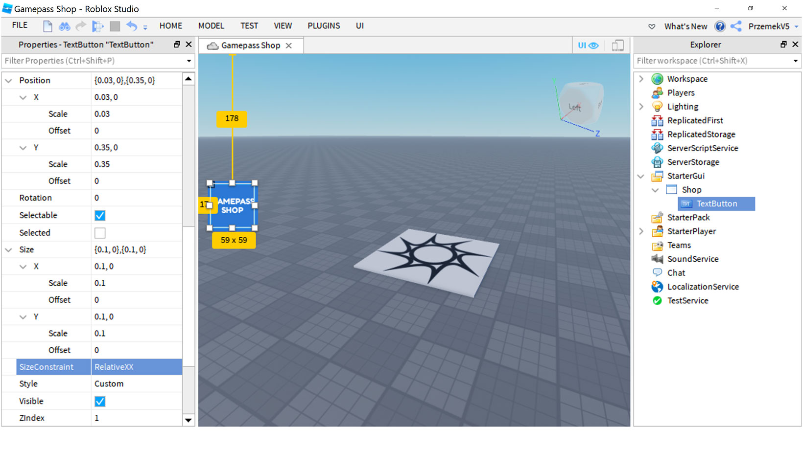803x450 pixels.
Task: Click the blue Help question mark icon
Action: point(720,26)
